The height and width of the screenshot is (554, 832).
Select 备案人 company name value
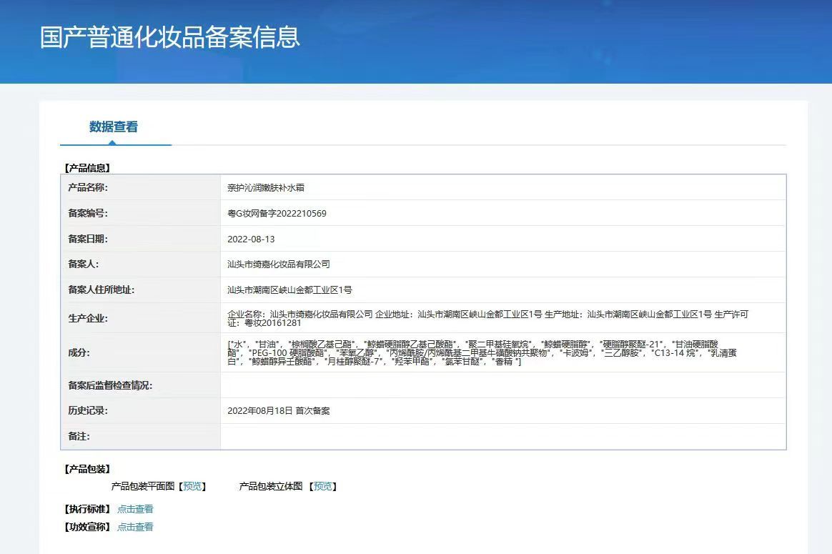(x=279, y=264)
